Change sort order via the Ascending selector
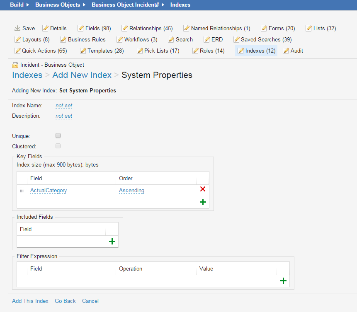 pyautogui.click(x=131, y=190)
